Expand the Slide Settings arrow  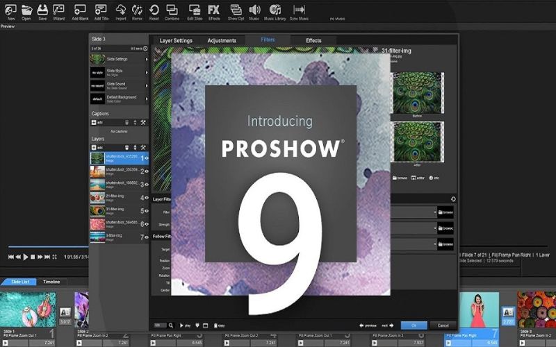[147, 60]
